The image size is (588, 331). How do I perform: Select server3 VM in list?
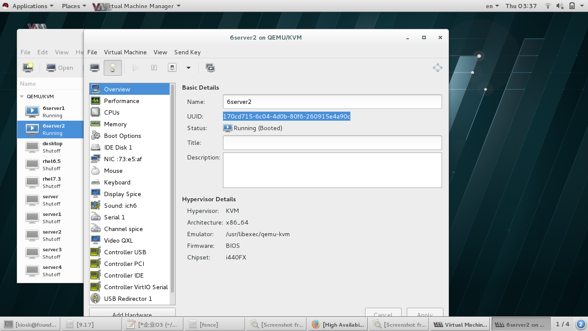[x=50, y=253]
